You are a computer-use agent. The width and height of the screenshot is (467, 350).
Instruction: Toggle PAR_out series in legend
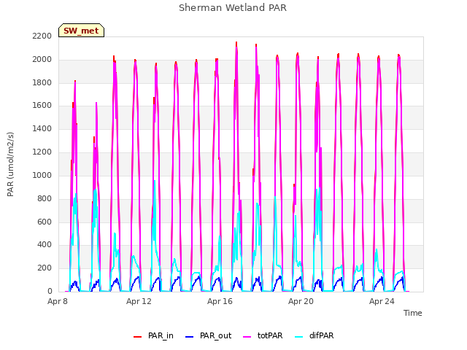[208, 336]
